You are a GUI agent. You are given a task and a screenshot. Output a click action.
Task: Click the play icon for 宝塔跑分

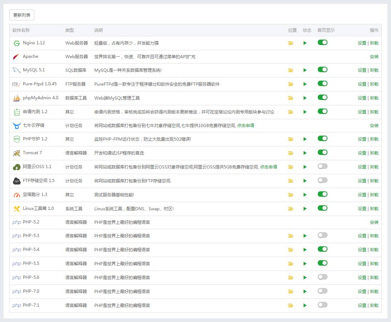pos(305,195)
